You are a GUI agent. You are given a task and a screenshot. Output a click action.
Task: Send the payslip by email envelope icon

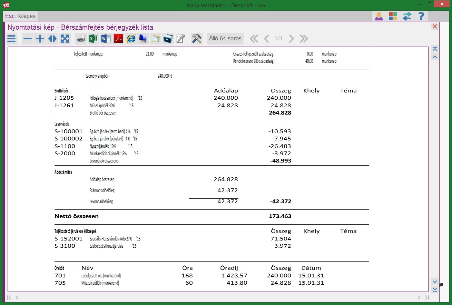pyautogui.click(x=156, y=39)
